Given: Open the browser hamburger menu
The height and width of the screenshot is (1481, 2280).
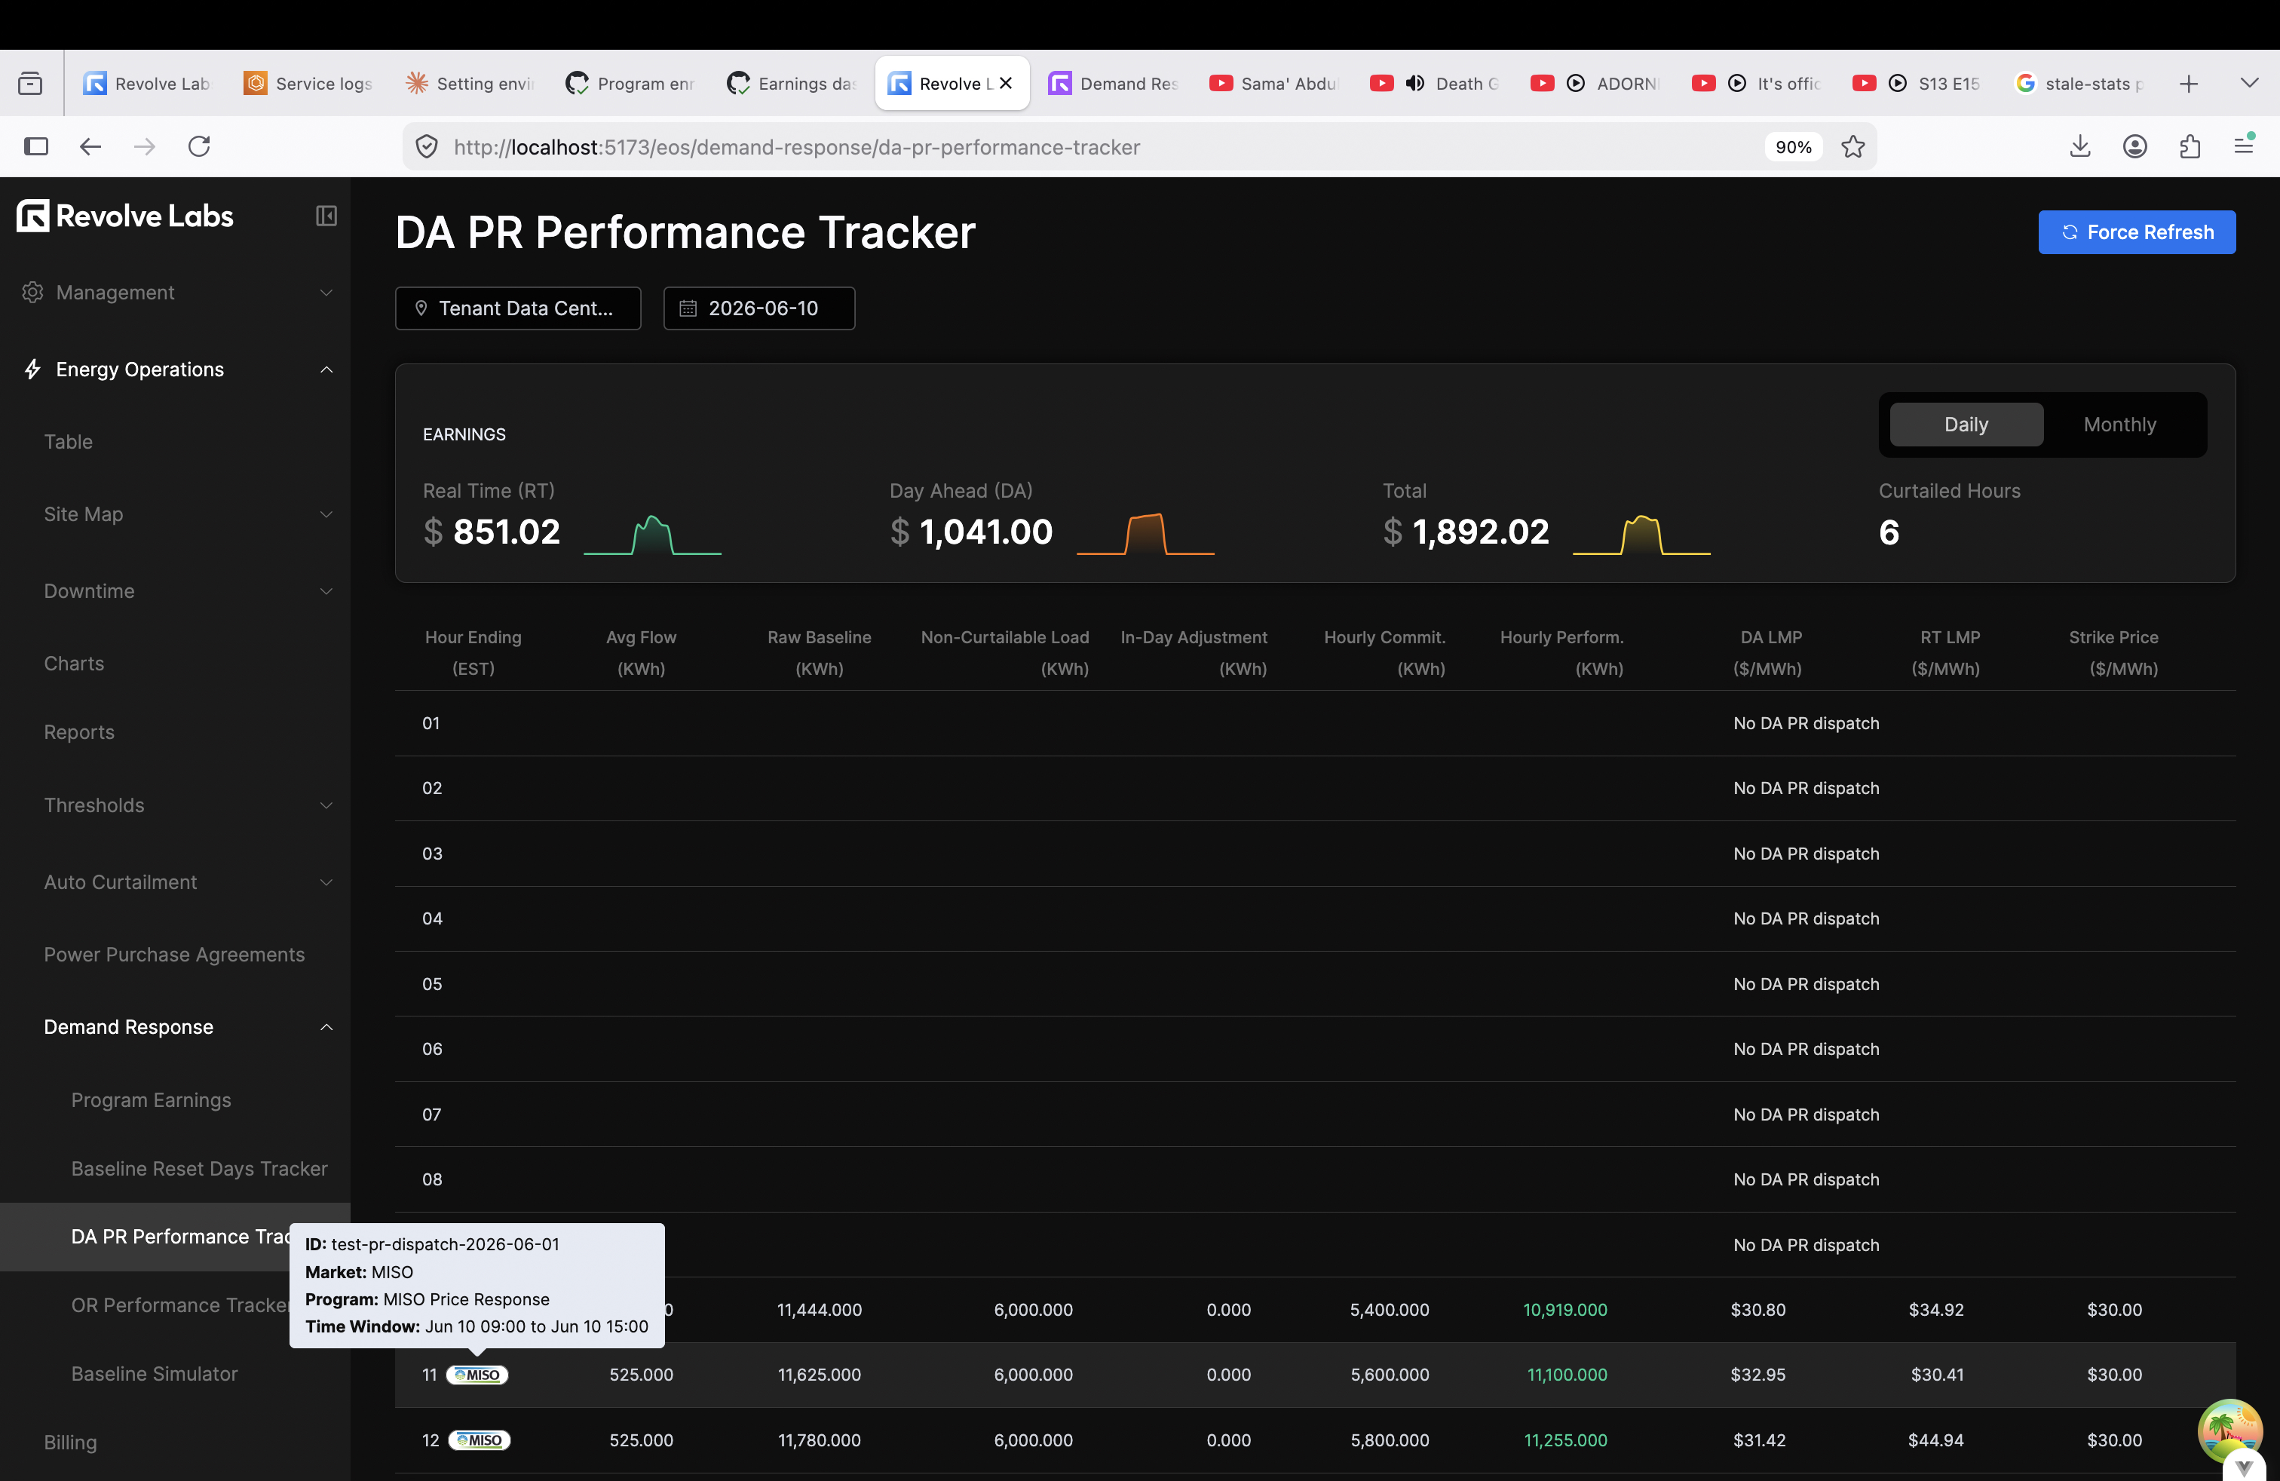Looking at the screenshot, I should 2244,145.
